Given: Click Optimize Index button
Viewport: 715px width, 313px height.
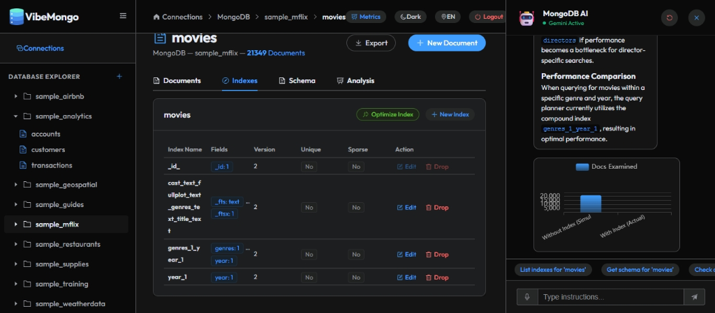Looking at the screenshot, I should 388,114.
